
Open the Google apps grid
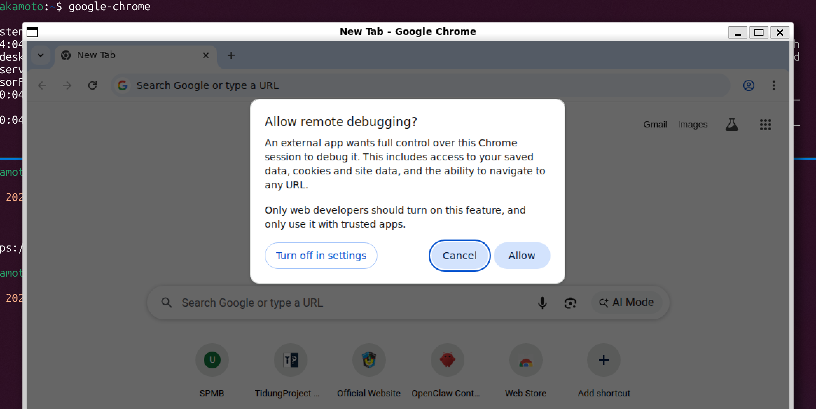tap(765, 125)
